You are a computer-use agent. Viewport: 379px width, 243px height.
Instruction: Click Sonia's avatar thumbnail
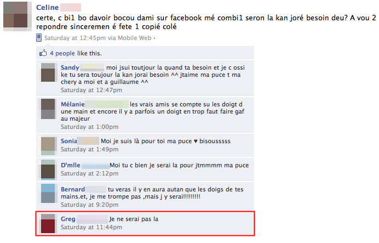48,146
